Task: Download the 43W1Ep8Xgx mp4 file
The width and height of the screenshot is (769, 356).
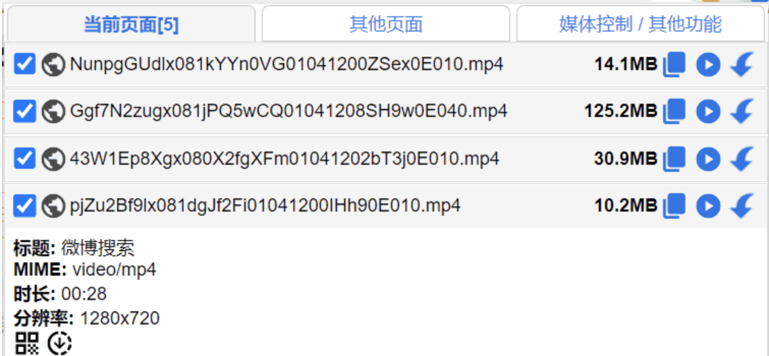Action: click(x=741, y=159)
